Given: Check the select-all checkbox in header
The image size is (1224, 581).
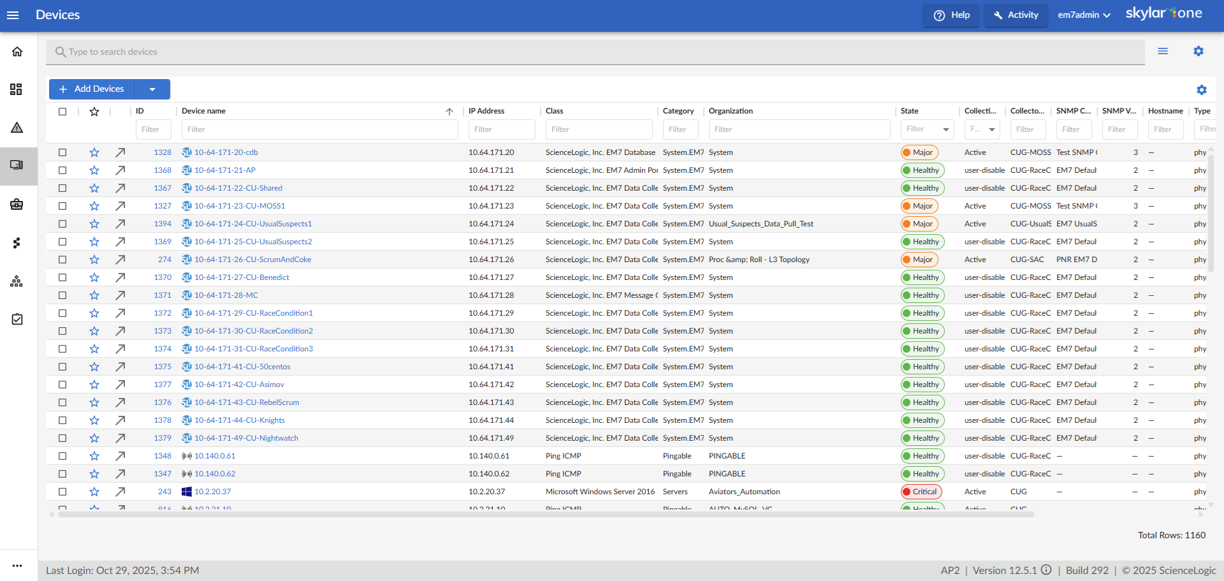Looking at the screenshot, I should 62,112.
